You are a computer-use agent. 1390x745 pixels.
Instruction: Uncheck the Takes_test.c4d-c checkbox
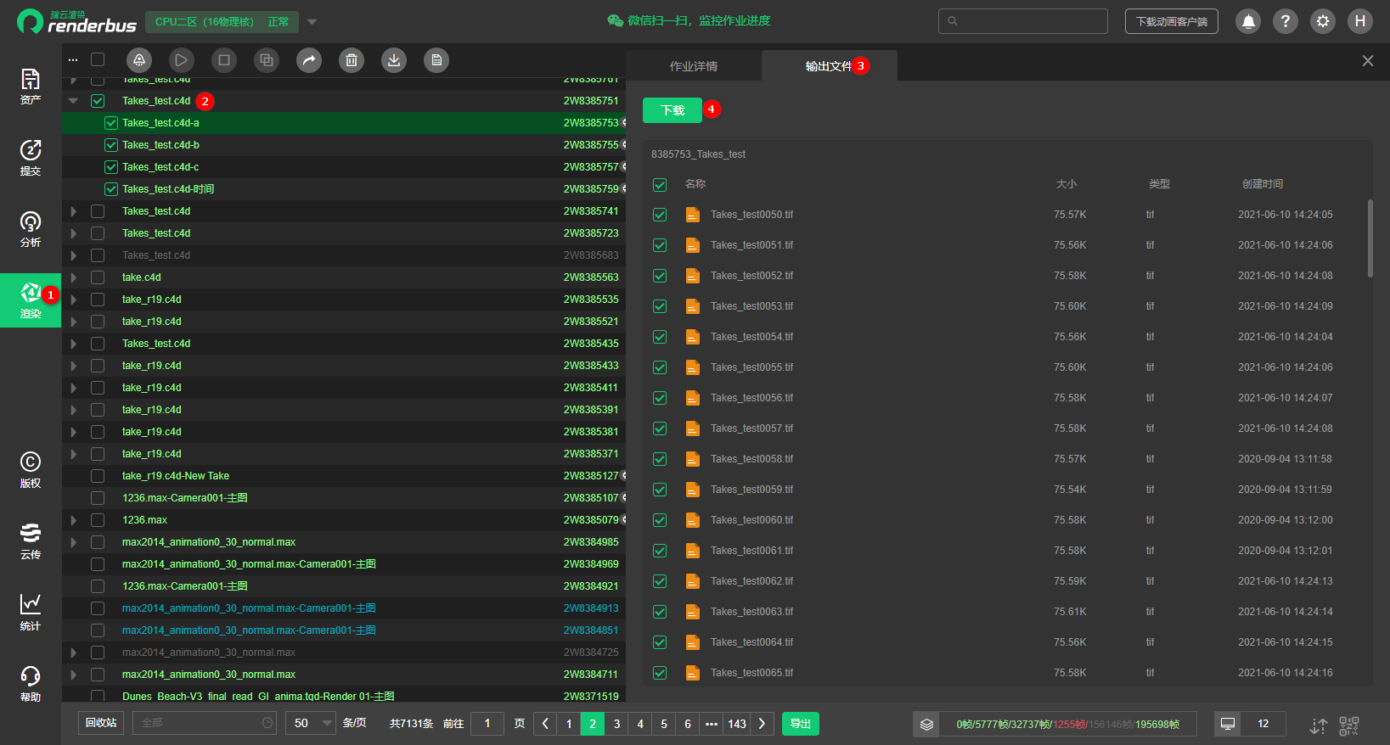111,167
